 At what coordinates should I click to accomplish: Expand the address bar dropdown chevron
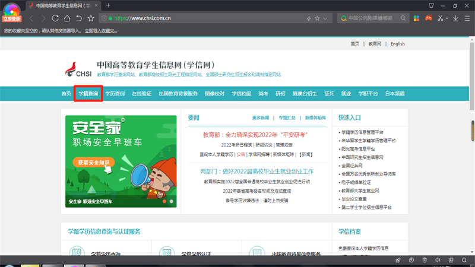[325, 19]
